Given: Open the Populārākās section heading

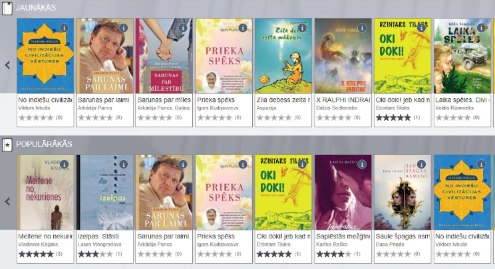Looking at the screenshot, I should click(x=44, y=144).
